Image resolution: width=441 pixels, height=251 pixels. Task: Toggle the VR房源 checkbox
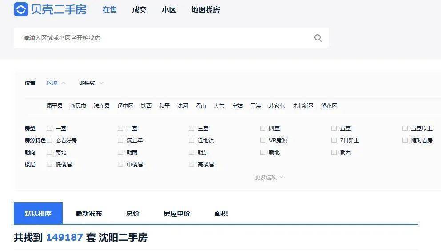pos(263,140)
